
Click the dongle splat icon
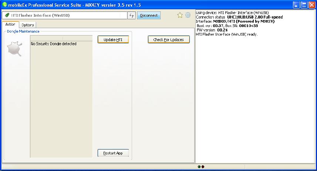14,49
